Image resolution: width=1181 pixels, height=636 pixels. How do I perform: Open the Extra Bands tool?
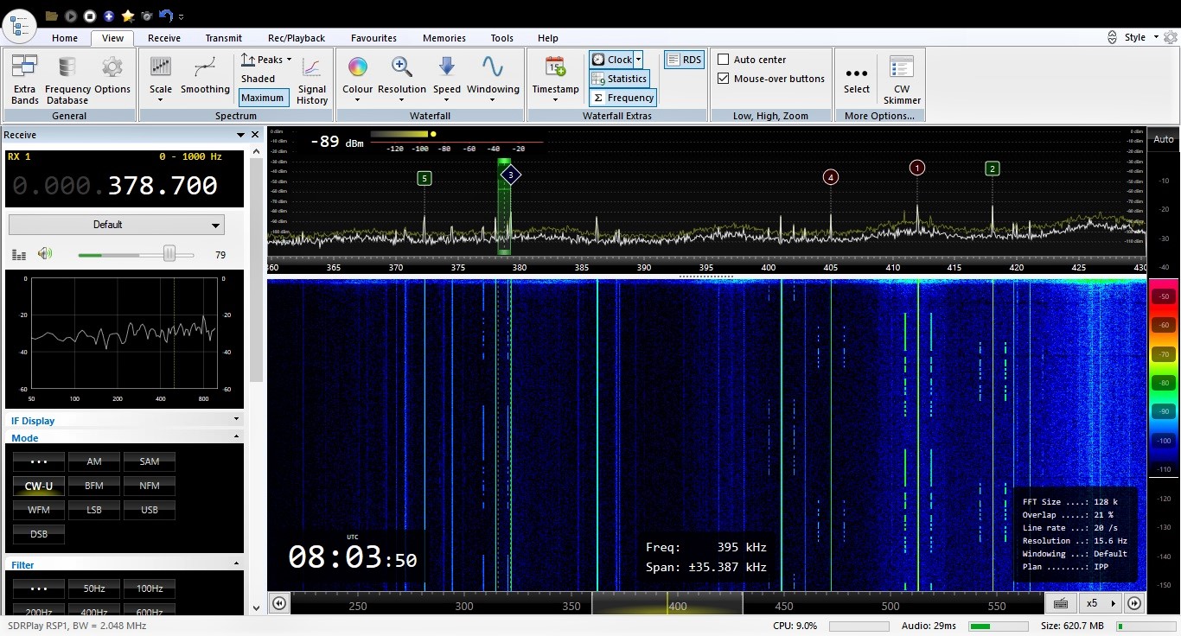tap(24, 79)
